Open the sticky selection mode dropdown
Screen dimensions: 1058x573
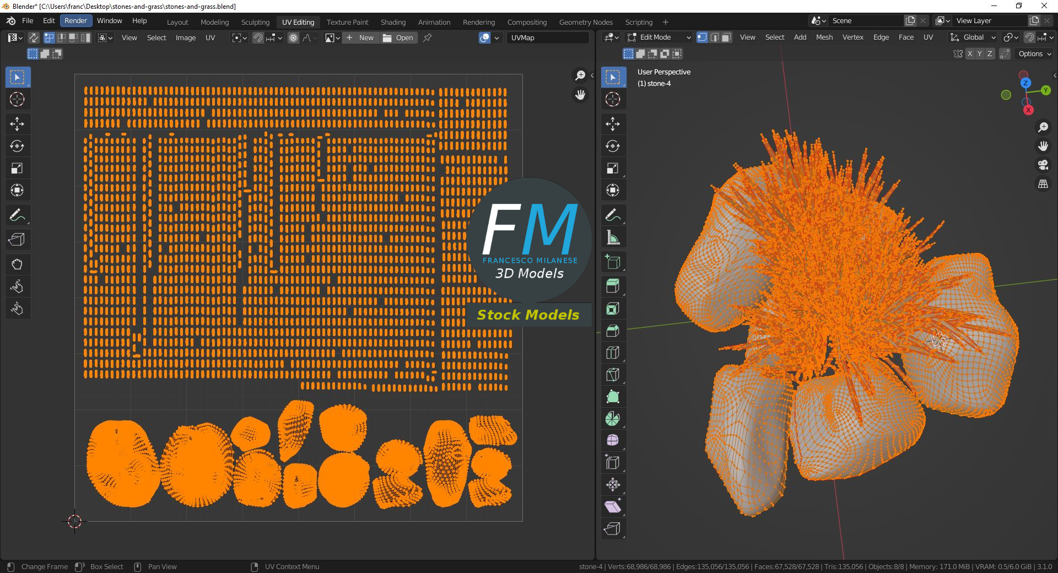tap(105, 37)
